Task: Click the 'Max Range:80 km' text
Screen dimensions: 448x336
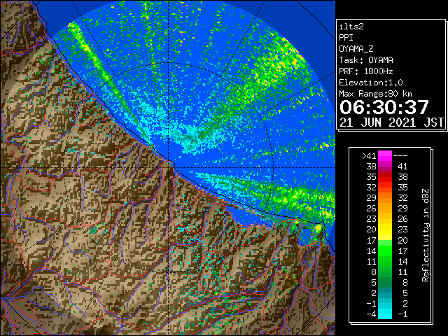Action: (x=375, y=94)
